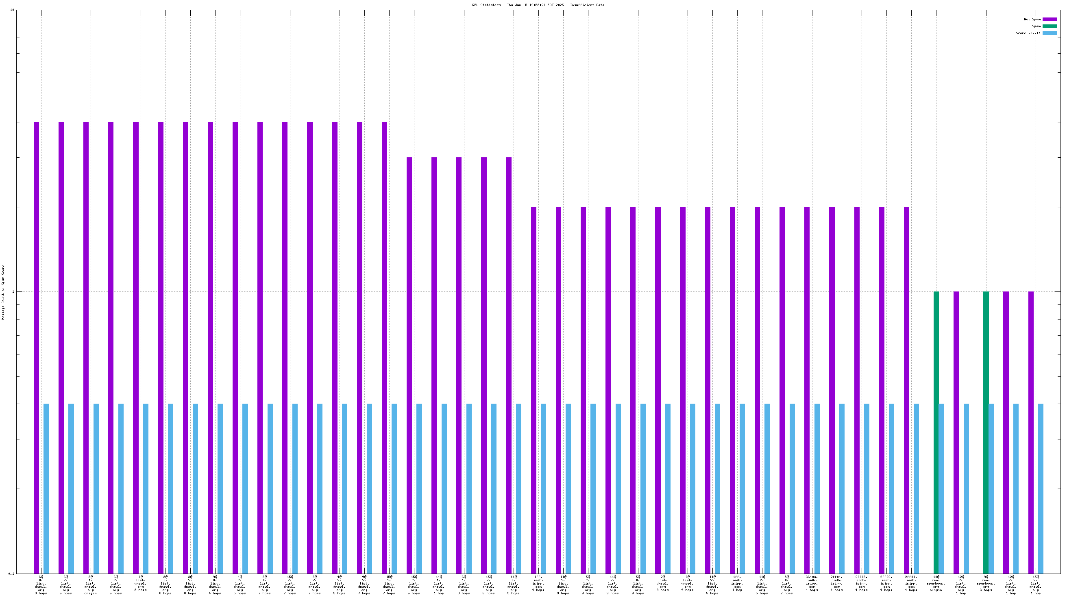
Task: Click the '0@ list.dnswl.org 8 hops' label
Action: 140,583
